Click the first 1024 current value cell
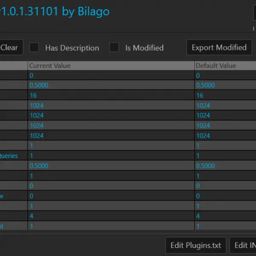 111,105
